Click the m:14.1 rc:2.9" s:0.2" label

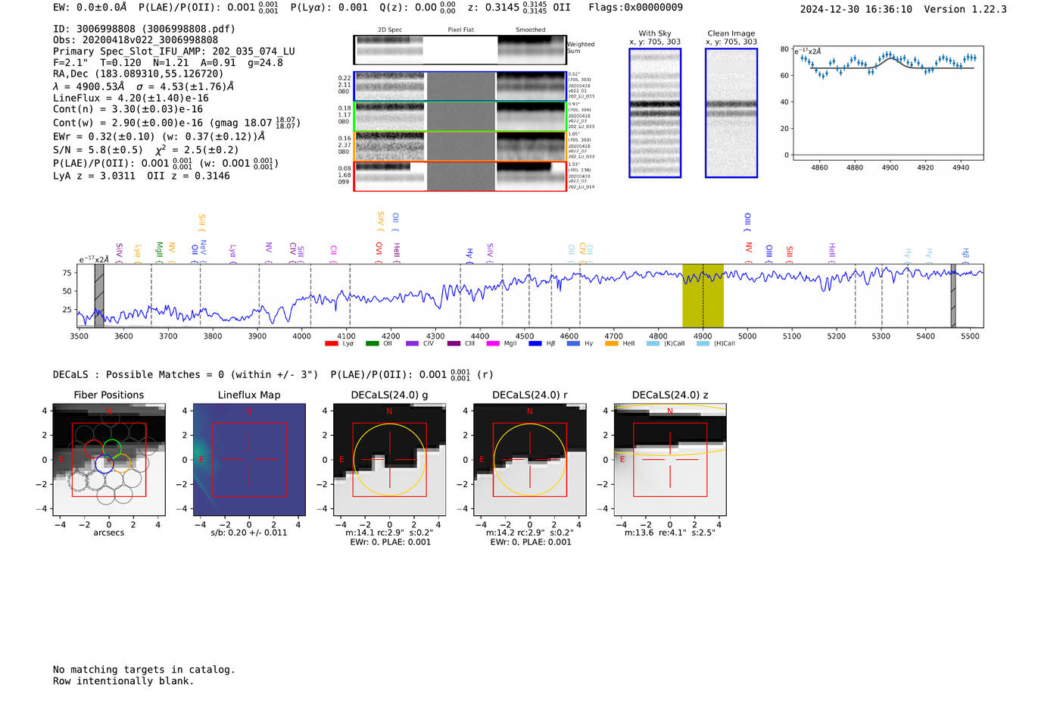point(390,533)
